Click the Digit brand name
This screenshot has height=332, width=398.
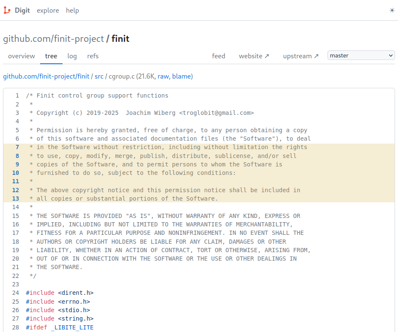click(x=22, y=11)
